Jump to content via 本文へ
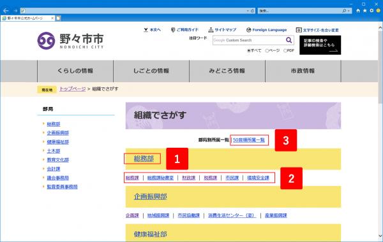 152,30
